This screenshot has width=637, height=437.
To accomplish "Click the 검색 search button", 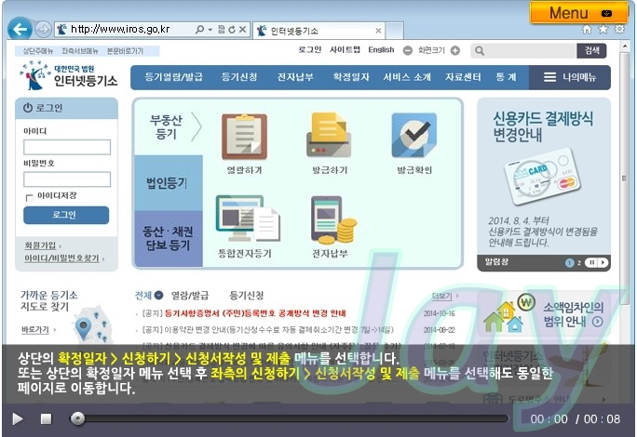I will coord(591,51).
